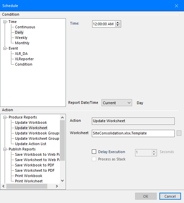This screenshot has width=184, height=203.
Task: Select Save Workbook to PDF action
Action: [x=35, y=165]
